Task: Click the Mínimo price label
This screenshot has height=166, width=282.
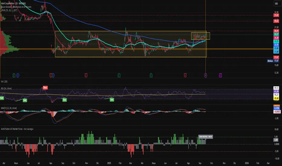Action: pos(270,61)
